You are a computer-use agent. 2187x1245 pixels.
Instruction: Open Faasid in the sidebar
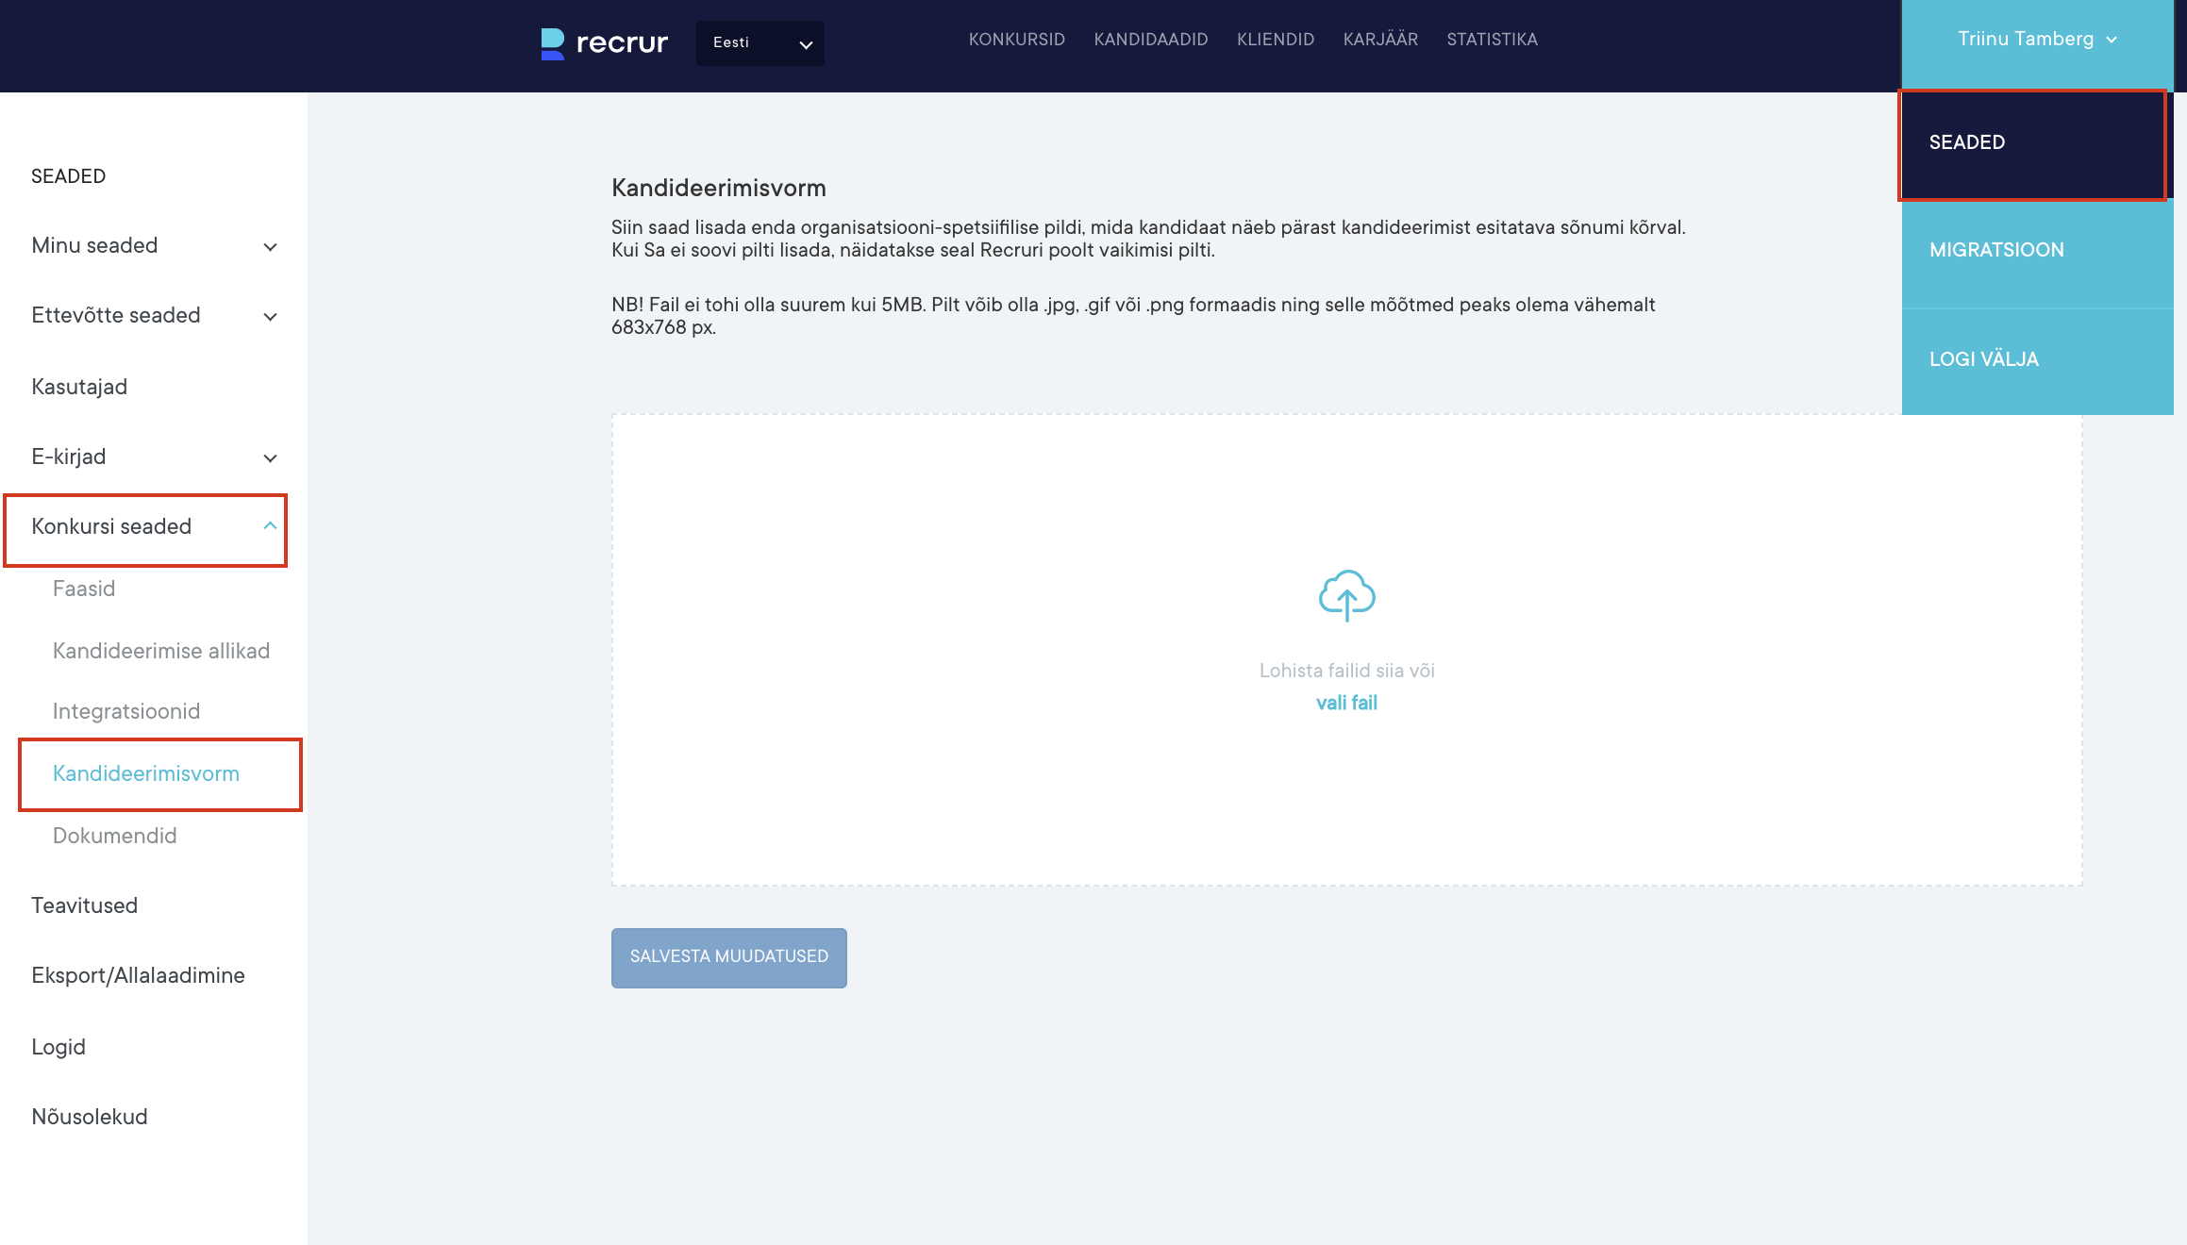(x=84, y=589)
